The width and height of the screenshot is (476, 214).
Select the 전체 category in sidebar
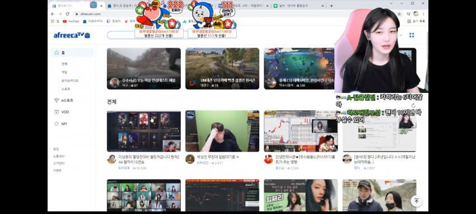(x=64, y=64)
